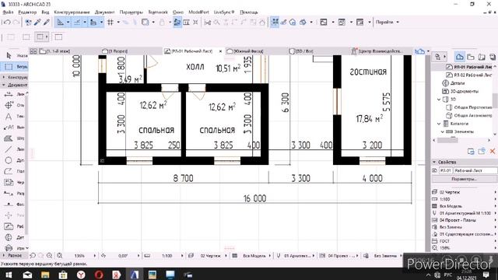Image resolution: width=498 pixels, height=280 pixels.
Task: Toggle Snap Guides button
Action: (x=77, y=23)
